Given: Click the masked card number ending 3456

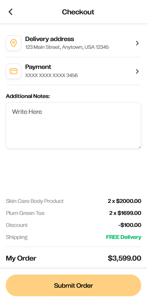Looking at the screenshot, I should [x=51, y=75].
